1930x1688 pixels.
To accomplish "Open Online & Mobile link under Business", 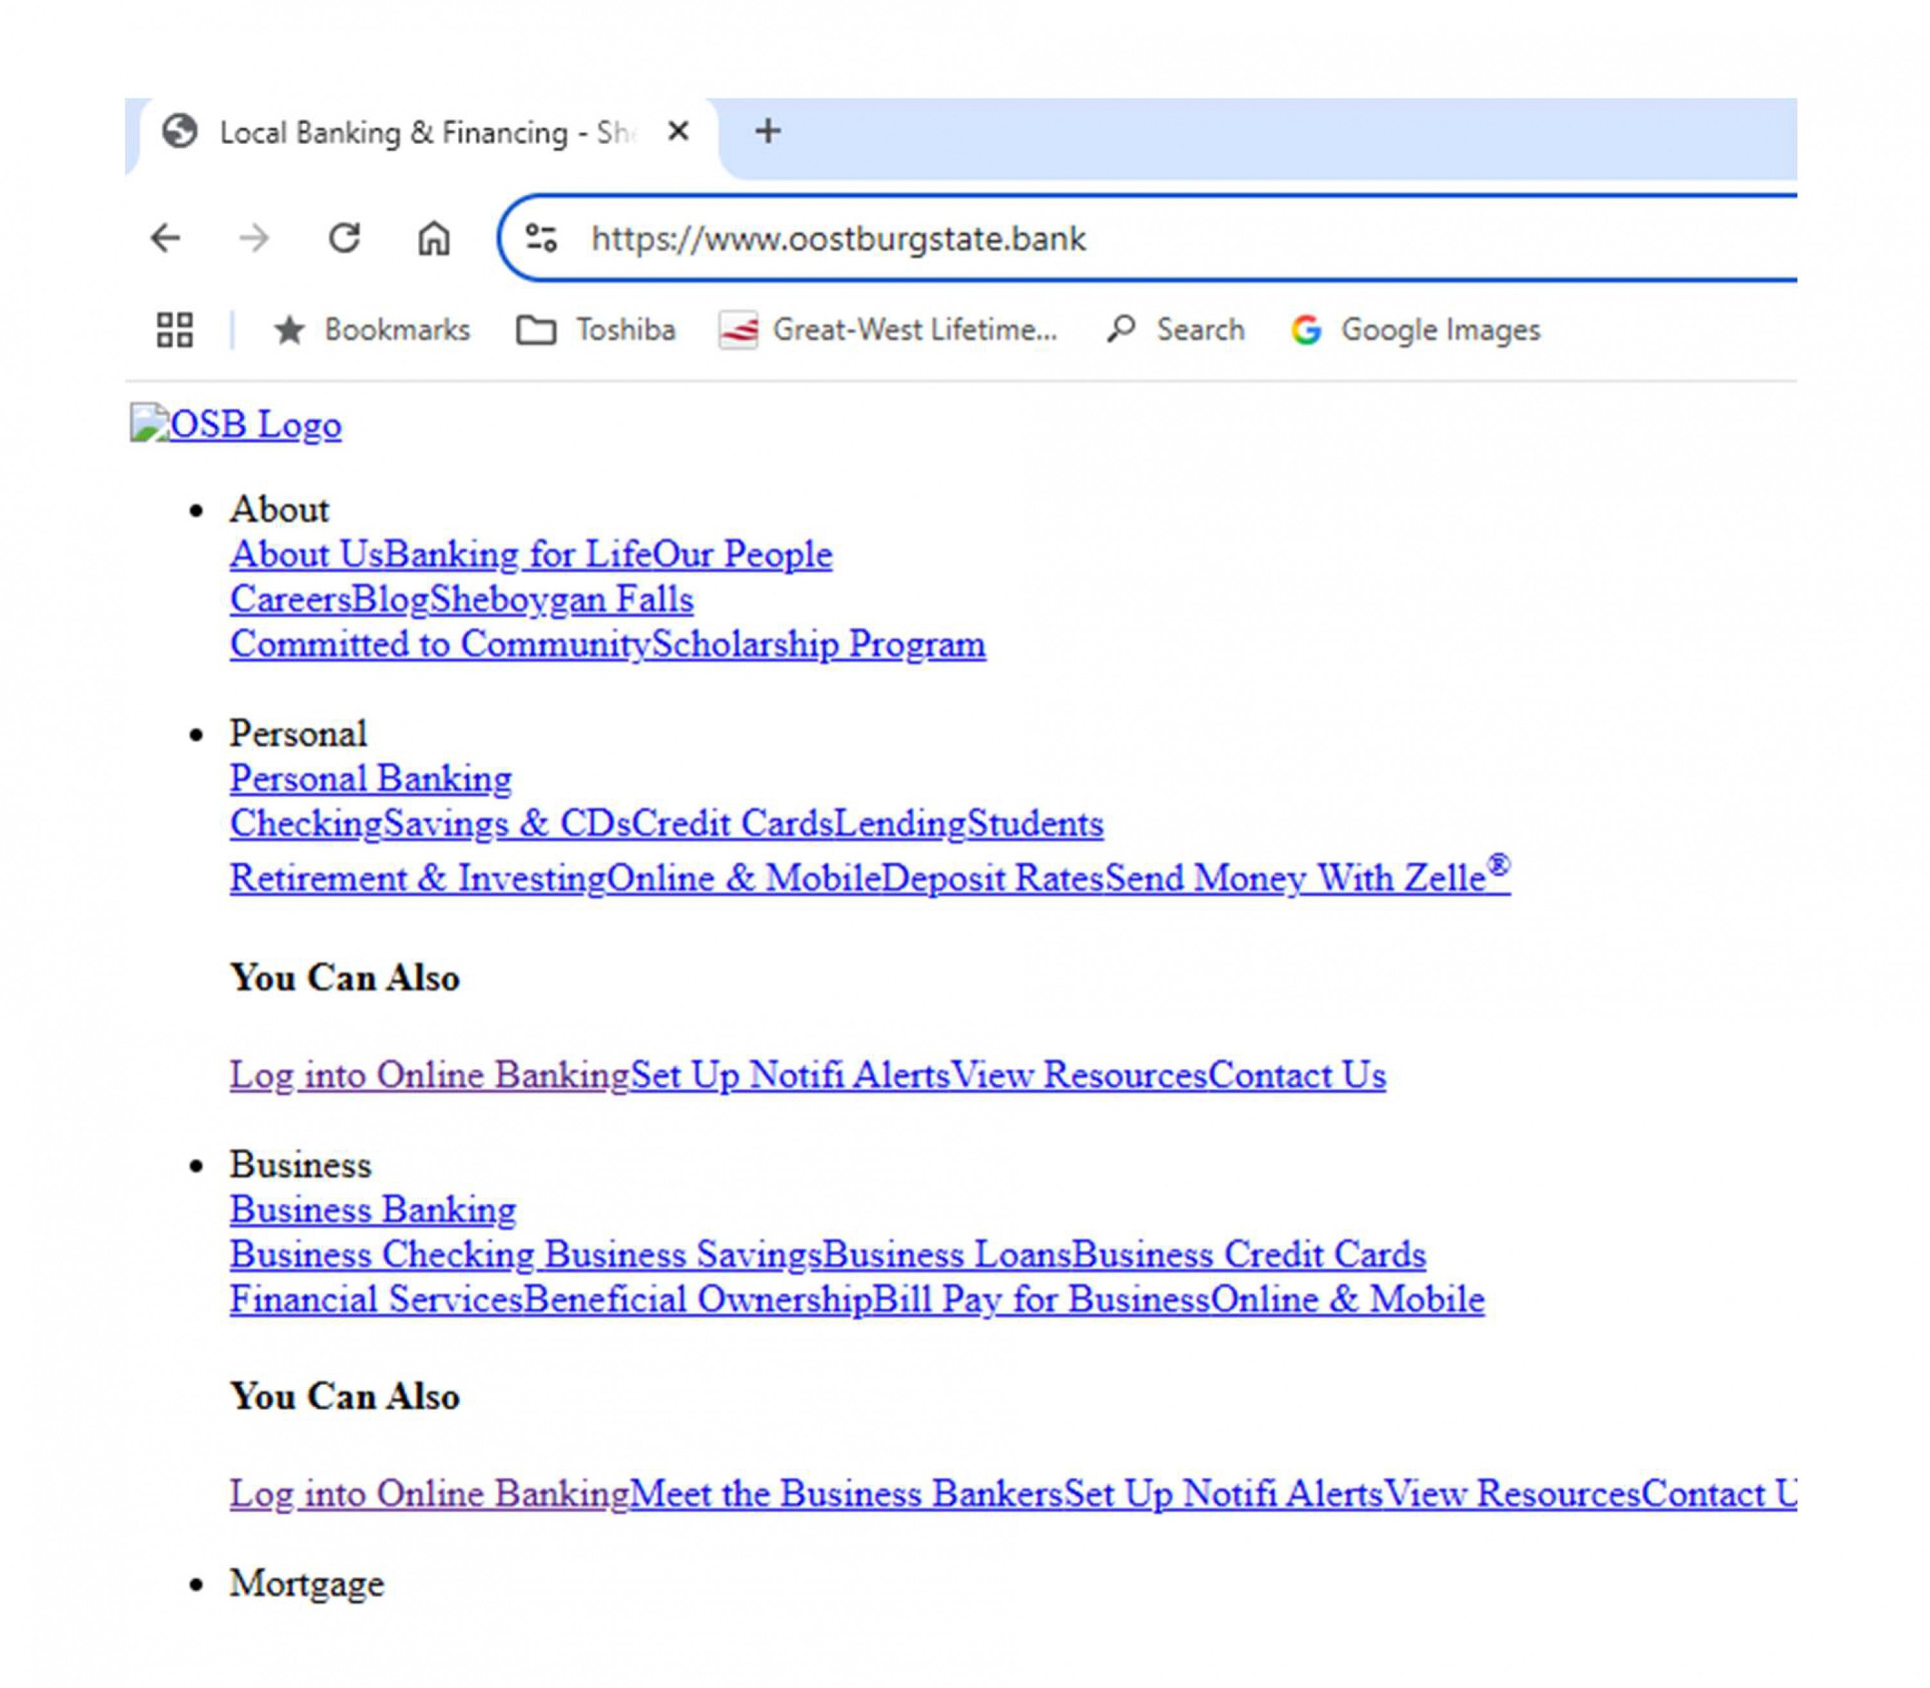I will point(1348,1300).
